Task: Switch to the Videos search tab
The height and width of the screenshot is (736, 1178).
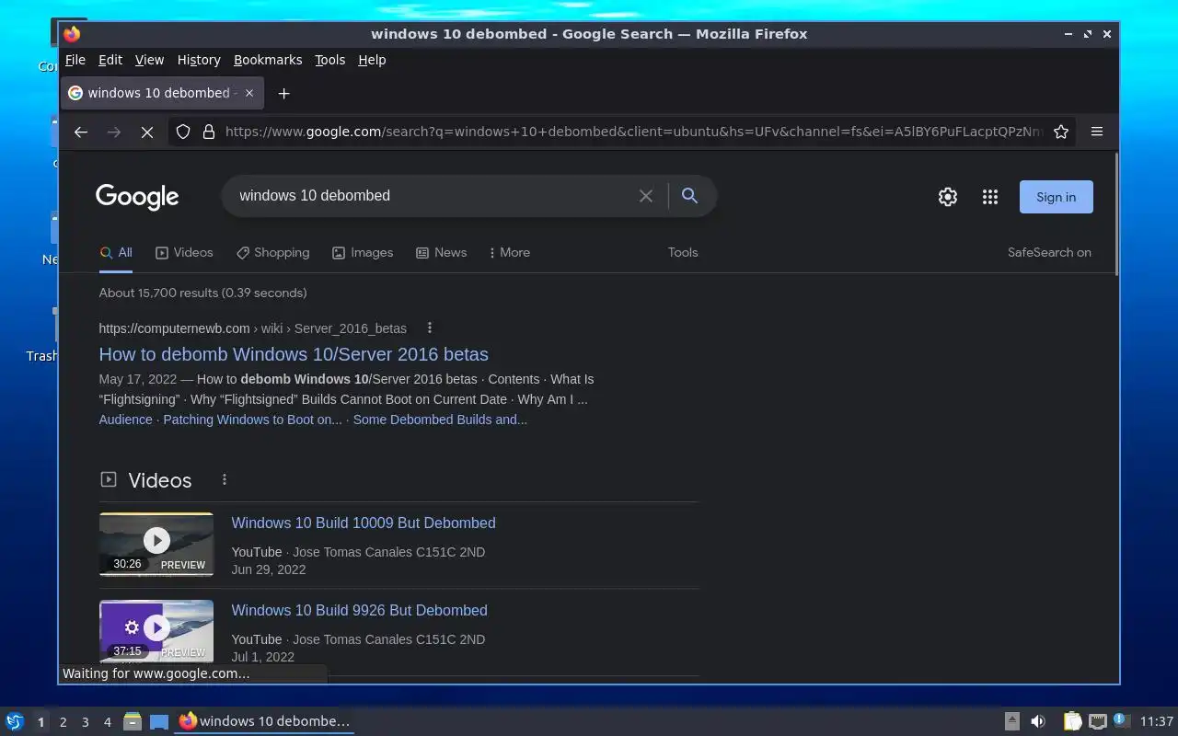Action: pyautogui.click(x=184, y=252)
